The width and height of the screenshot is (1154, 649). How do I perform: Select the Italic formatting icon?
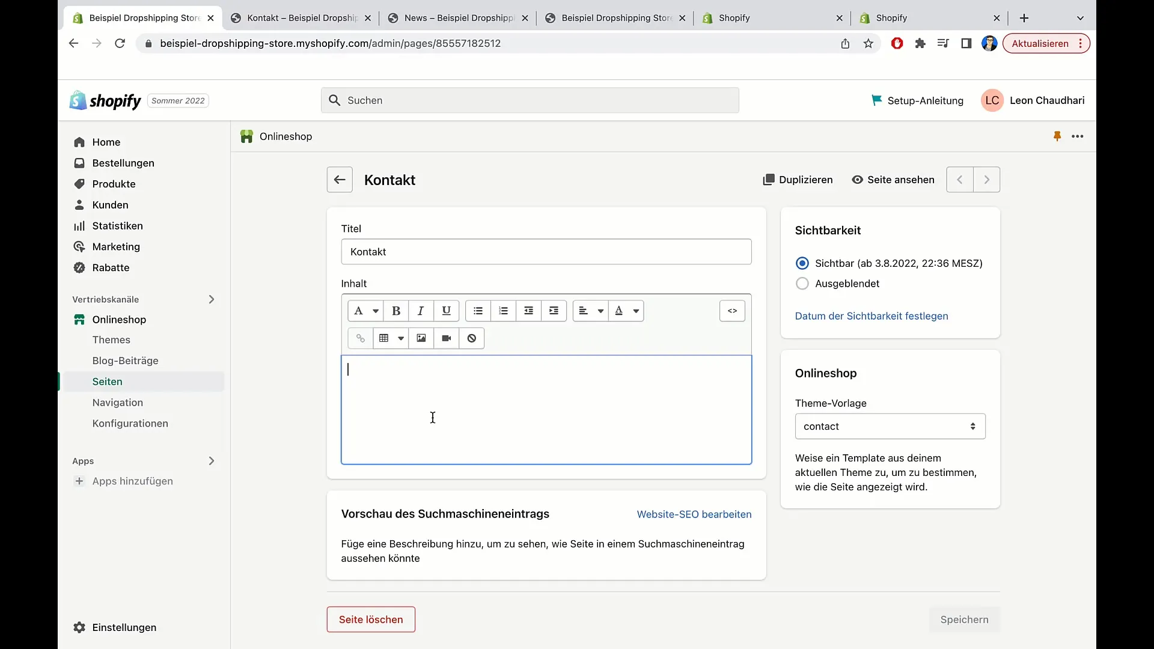click(x=421, y=311)
